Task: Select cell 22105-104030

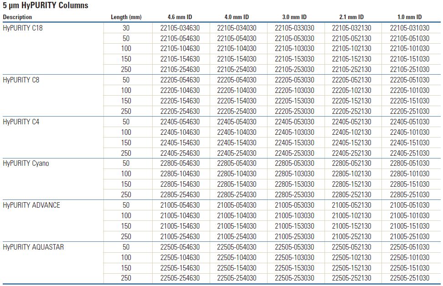Action: pyautogui.click(x=237, y=49)
